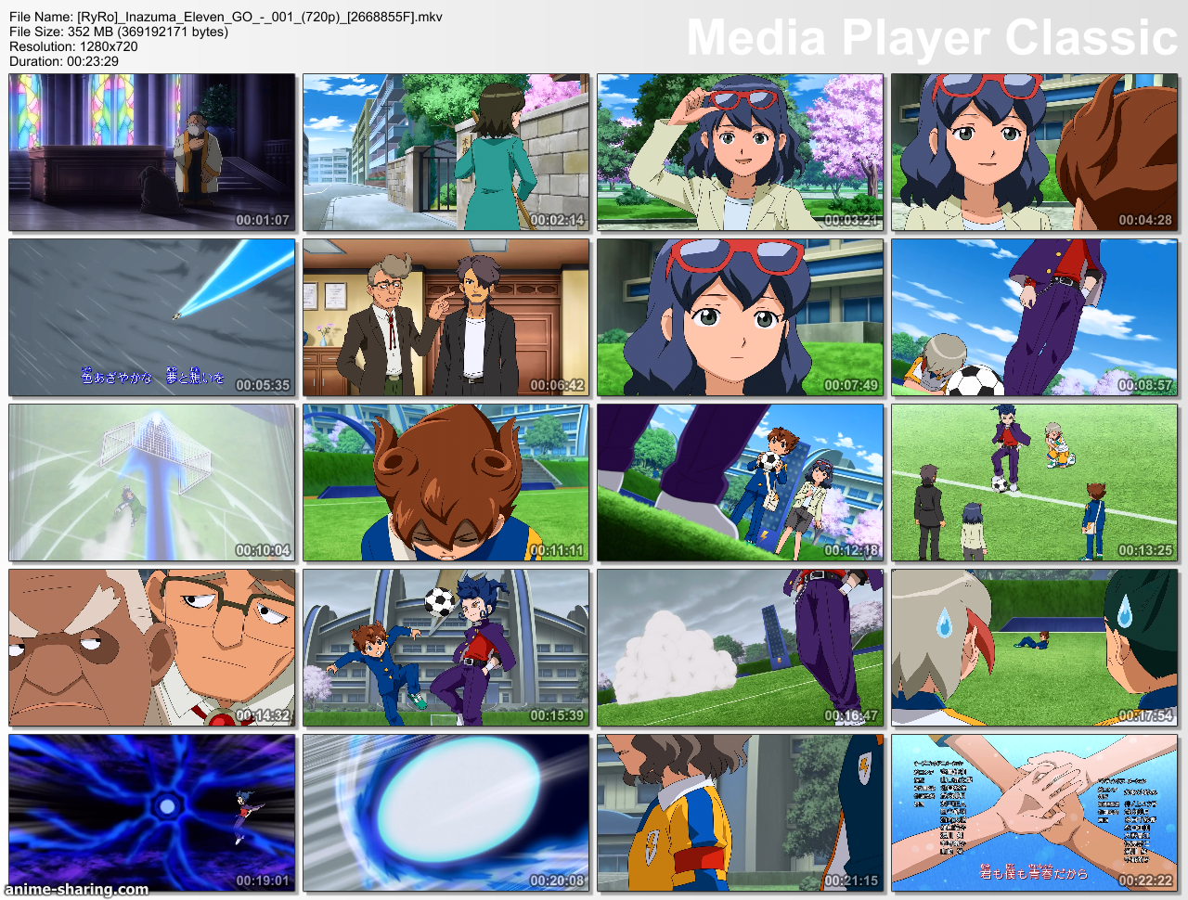Choose the thumbnail stamped 00:07:49

[x=741, y=317]
